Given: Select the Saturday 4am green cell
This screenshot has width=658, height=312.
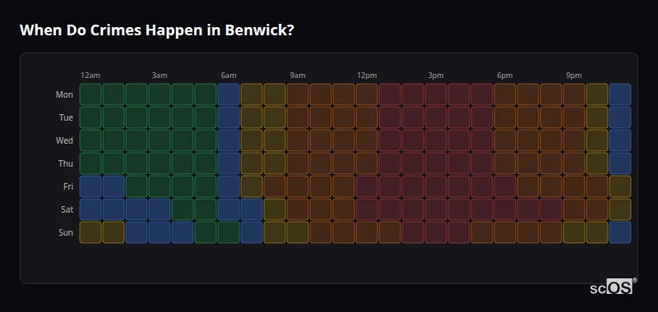Looking at the screenshot, I should click(183, 209).
